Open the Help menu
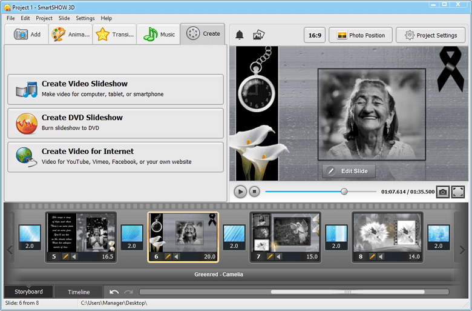This screenshot has width=472, height=311. pos(107,18)
